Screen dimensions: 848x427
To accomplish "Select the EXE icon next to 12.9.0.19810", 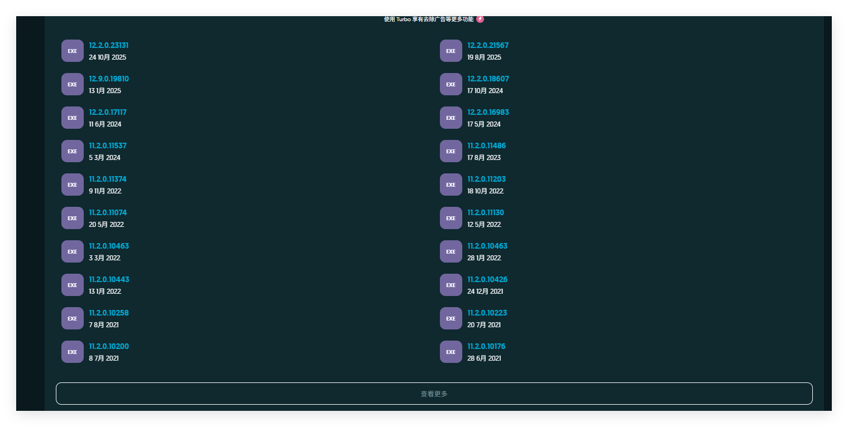I will (72, 84).
